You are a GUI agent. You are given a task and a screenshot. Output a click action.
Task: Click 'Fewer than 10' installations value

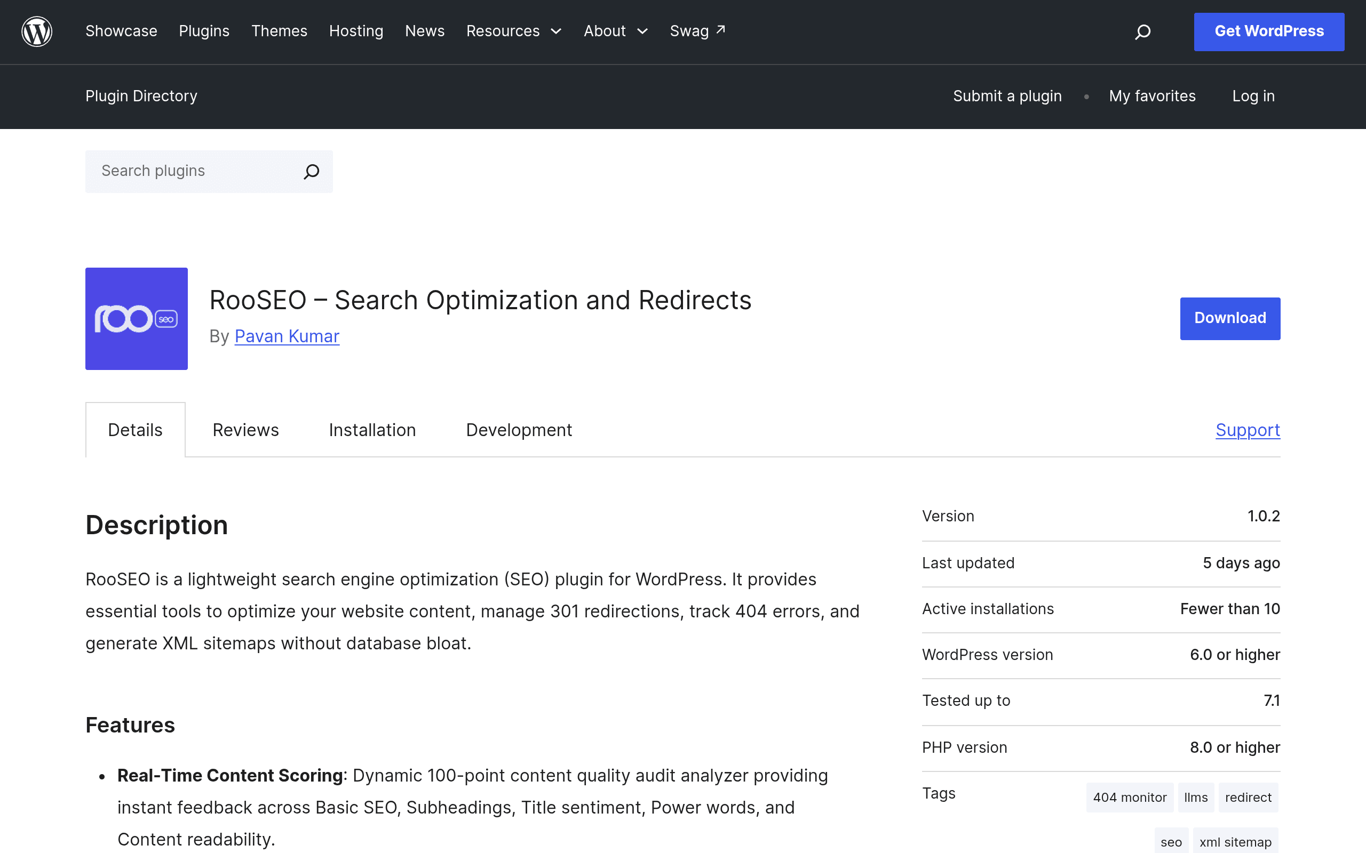(1230, 609)
